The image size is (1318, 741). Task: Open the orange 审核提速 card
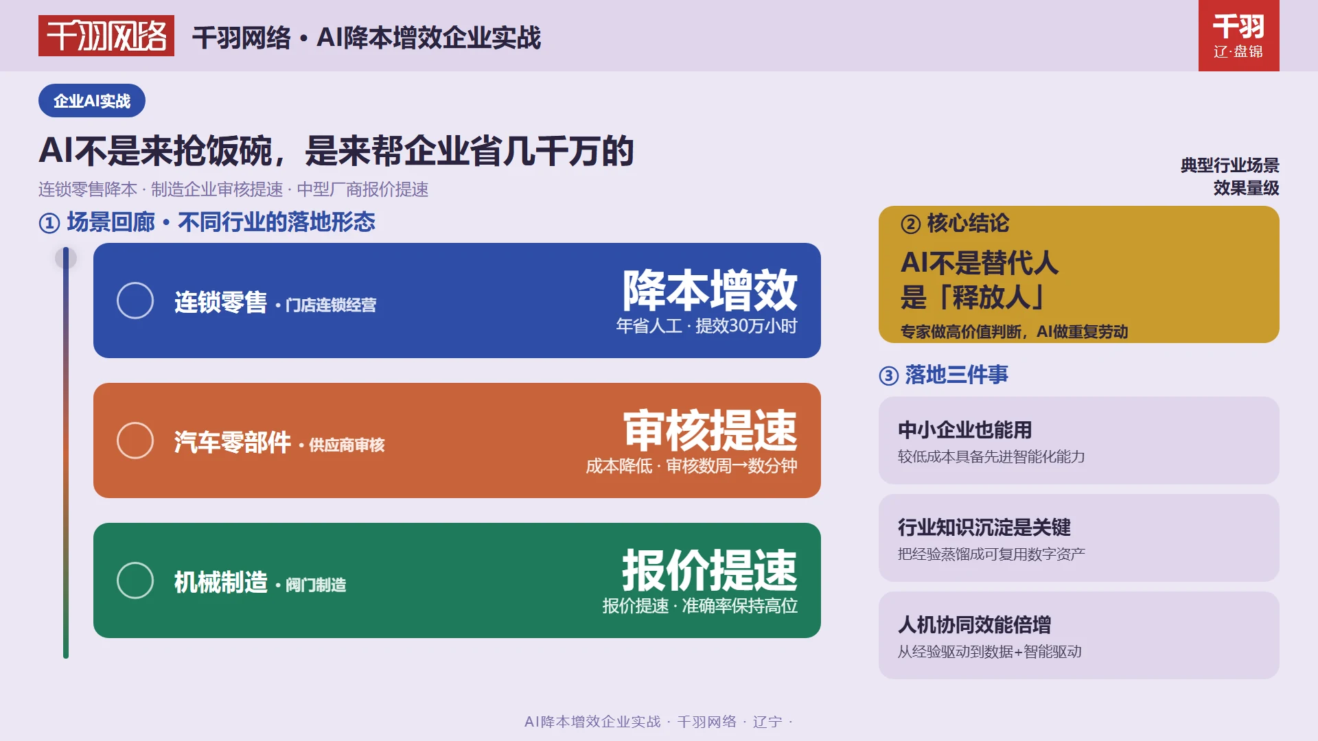457,440
